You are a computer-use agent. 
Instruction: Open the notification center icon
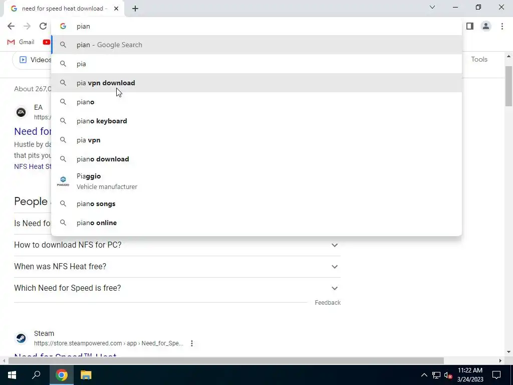[x=496, y=375]
